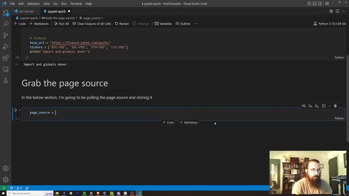Open run options dropdown beside cell play button

(x=20, y=110)
